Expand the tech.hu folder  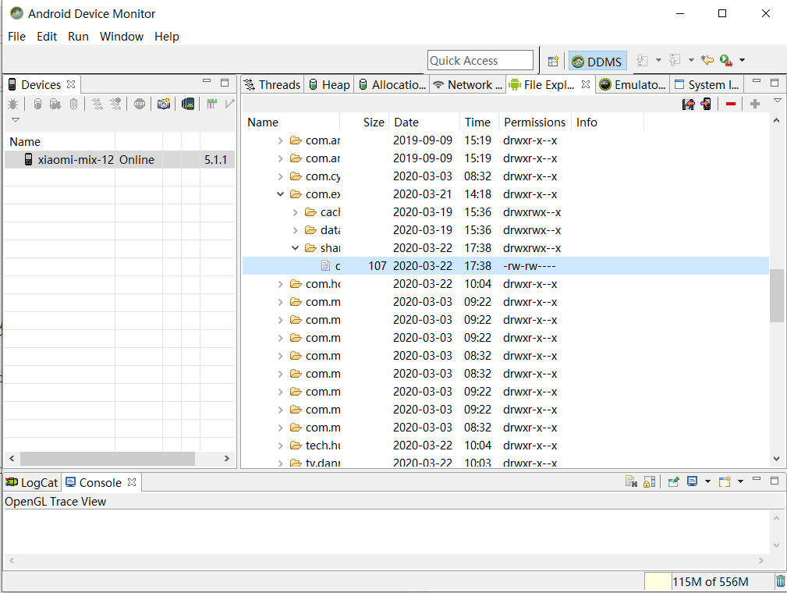[281, 446]
